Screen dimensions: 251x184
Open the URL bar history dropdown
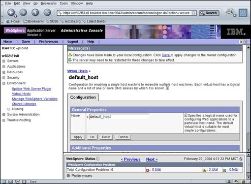[x=193, y=13]
